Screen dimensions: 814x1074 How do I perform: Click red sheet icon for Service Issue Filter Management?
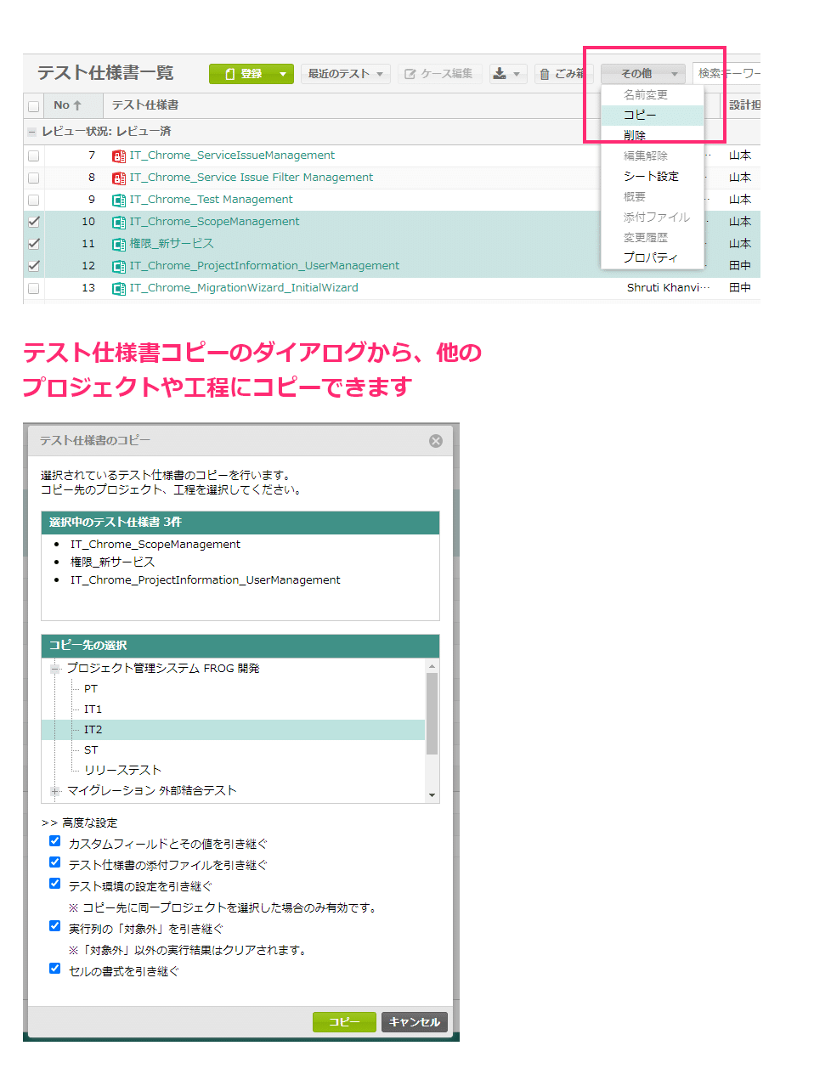[119, 178]
